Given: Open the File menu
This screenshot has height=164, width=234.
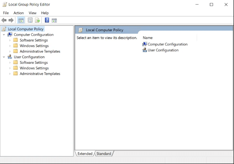Looking at the screenshot, I should (6, 13).
